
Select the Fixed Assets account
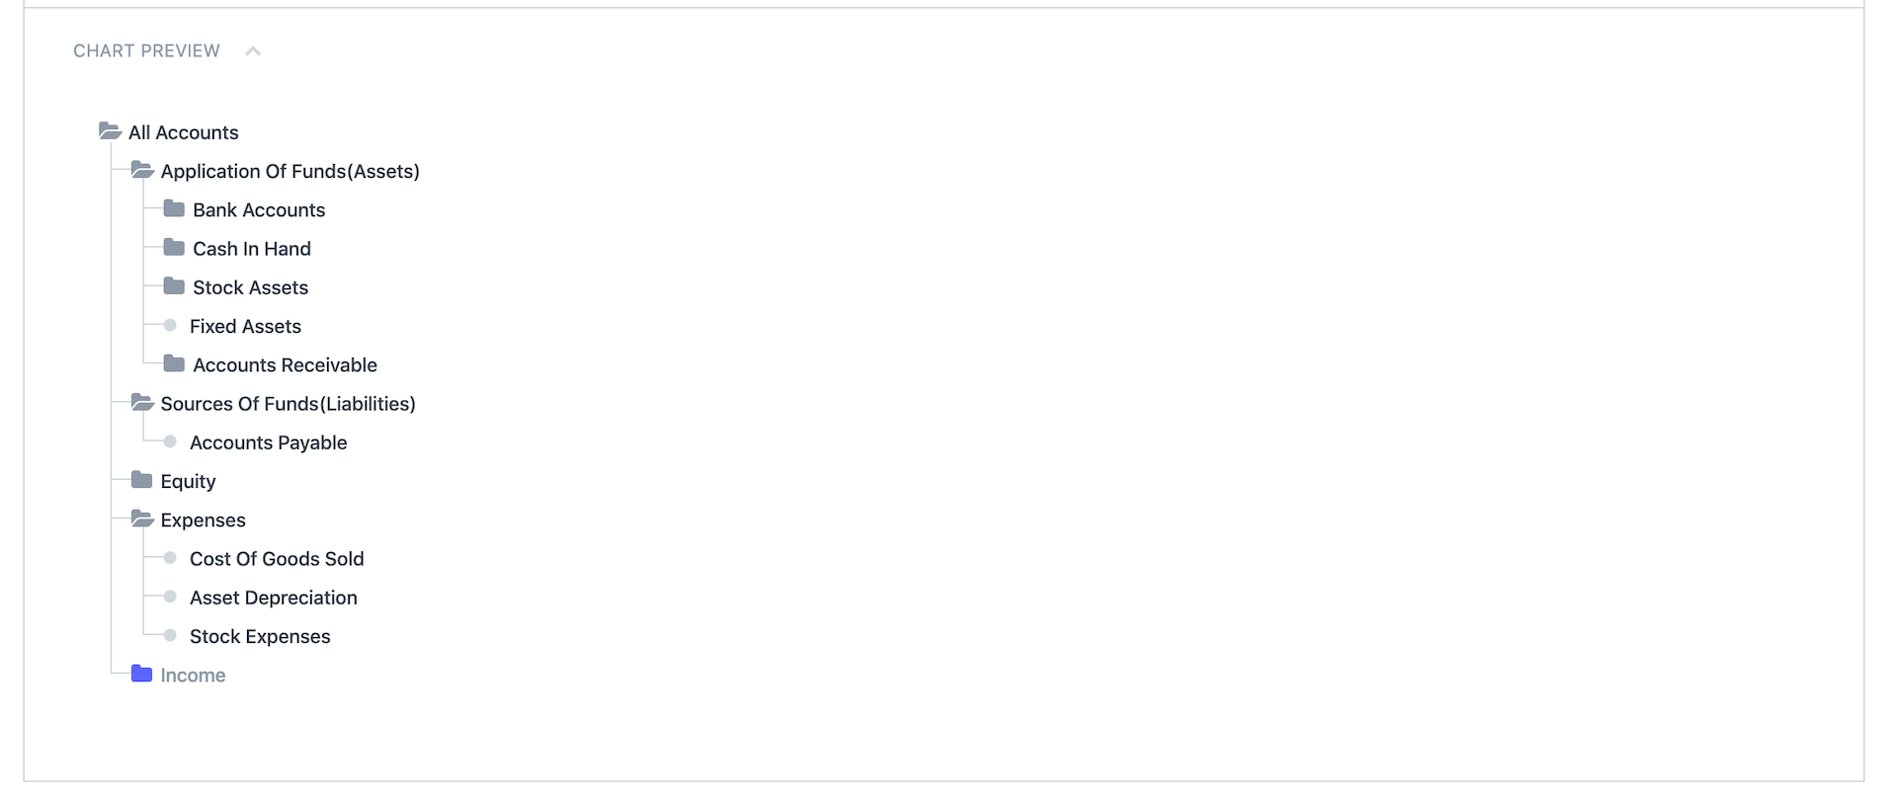tap(245, 326)
